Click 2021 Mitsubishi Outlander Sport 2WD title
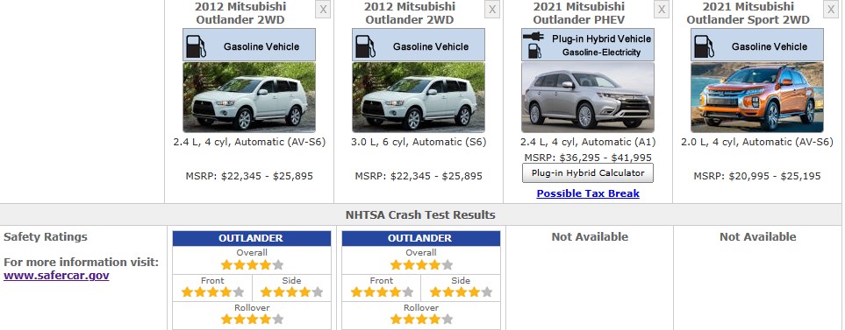This screenshot has height=330, width=845. point(748,13)
